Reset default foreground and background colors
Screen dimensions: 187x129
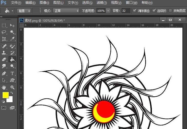[x=3, y=101]
